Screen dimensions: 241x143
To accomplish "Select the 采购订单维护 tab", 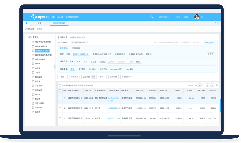I will [x=59, y=23].
